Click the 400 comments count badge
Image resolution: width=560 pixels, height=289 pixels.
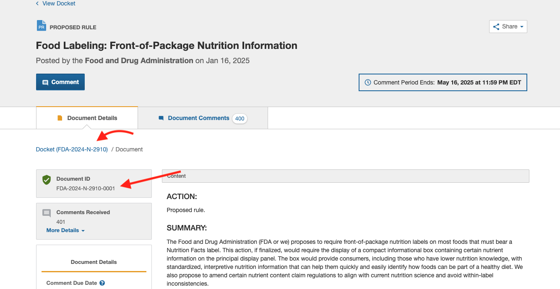[240, 118]
